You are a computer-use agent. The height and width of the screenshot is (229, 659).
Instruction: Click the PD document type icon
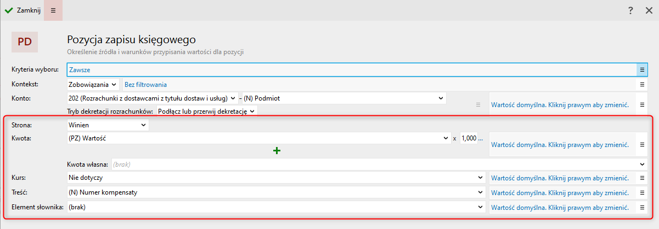pos(25,42)
